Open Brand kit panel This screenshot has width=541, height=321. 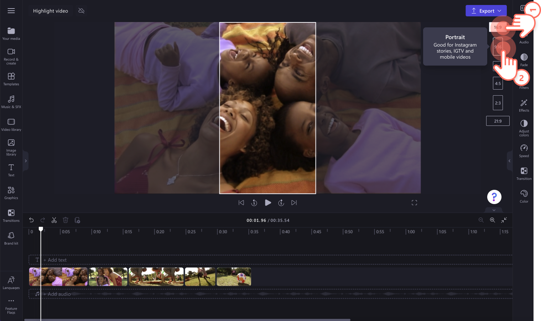point(11,239)
